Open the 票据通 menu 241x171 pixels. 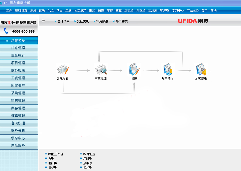[141, 11]
